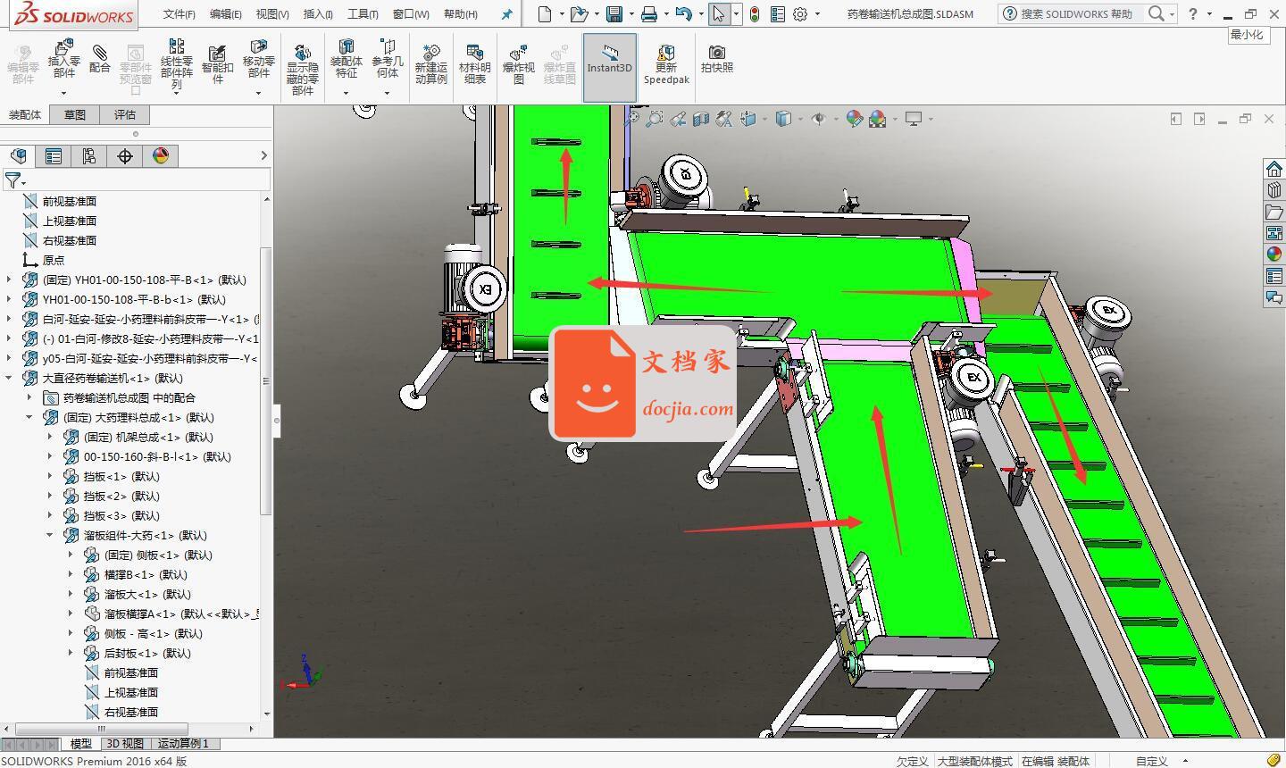Open 参考几何体 dropdown arrow

(x=387, y=93)
